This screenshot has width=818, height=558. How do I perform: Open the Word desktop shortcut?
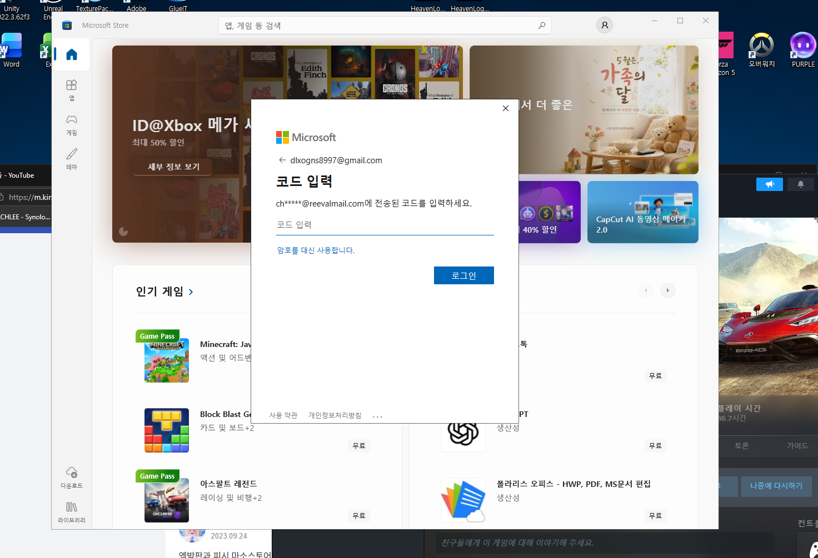pyautogui.click(x=11, y=50)
